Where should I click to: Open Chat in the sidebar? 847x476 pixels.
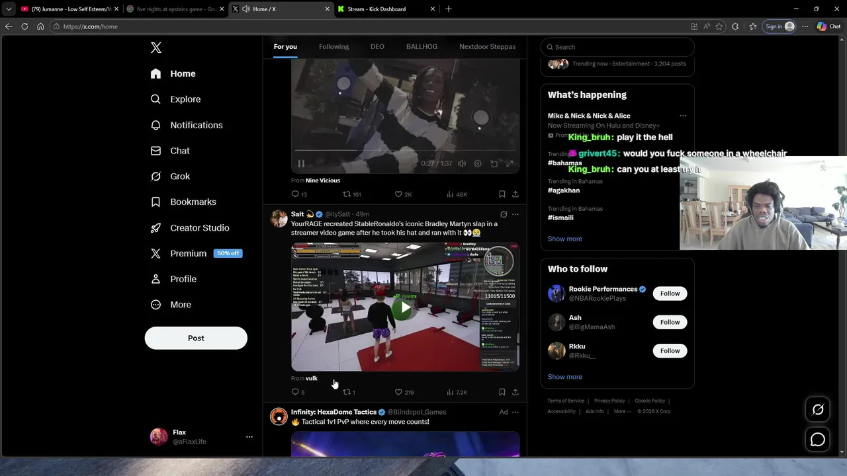click(x=171, y=151)
